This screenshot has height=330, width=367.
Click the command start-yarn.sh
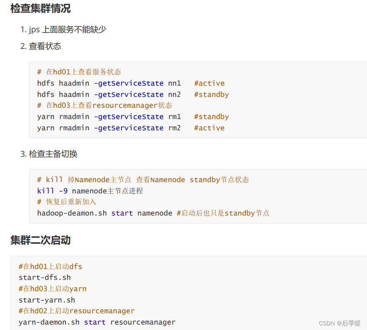(x=47, y=300)
